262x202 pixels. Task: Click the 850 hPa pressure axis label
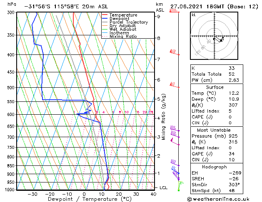click(x=11, y=166)
